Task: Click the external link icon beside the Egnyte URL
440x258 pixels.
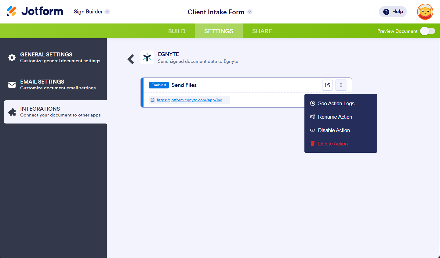Action: point(153,100)
